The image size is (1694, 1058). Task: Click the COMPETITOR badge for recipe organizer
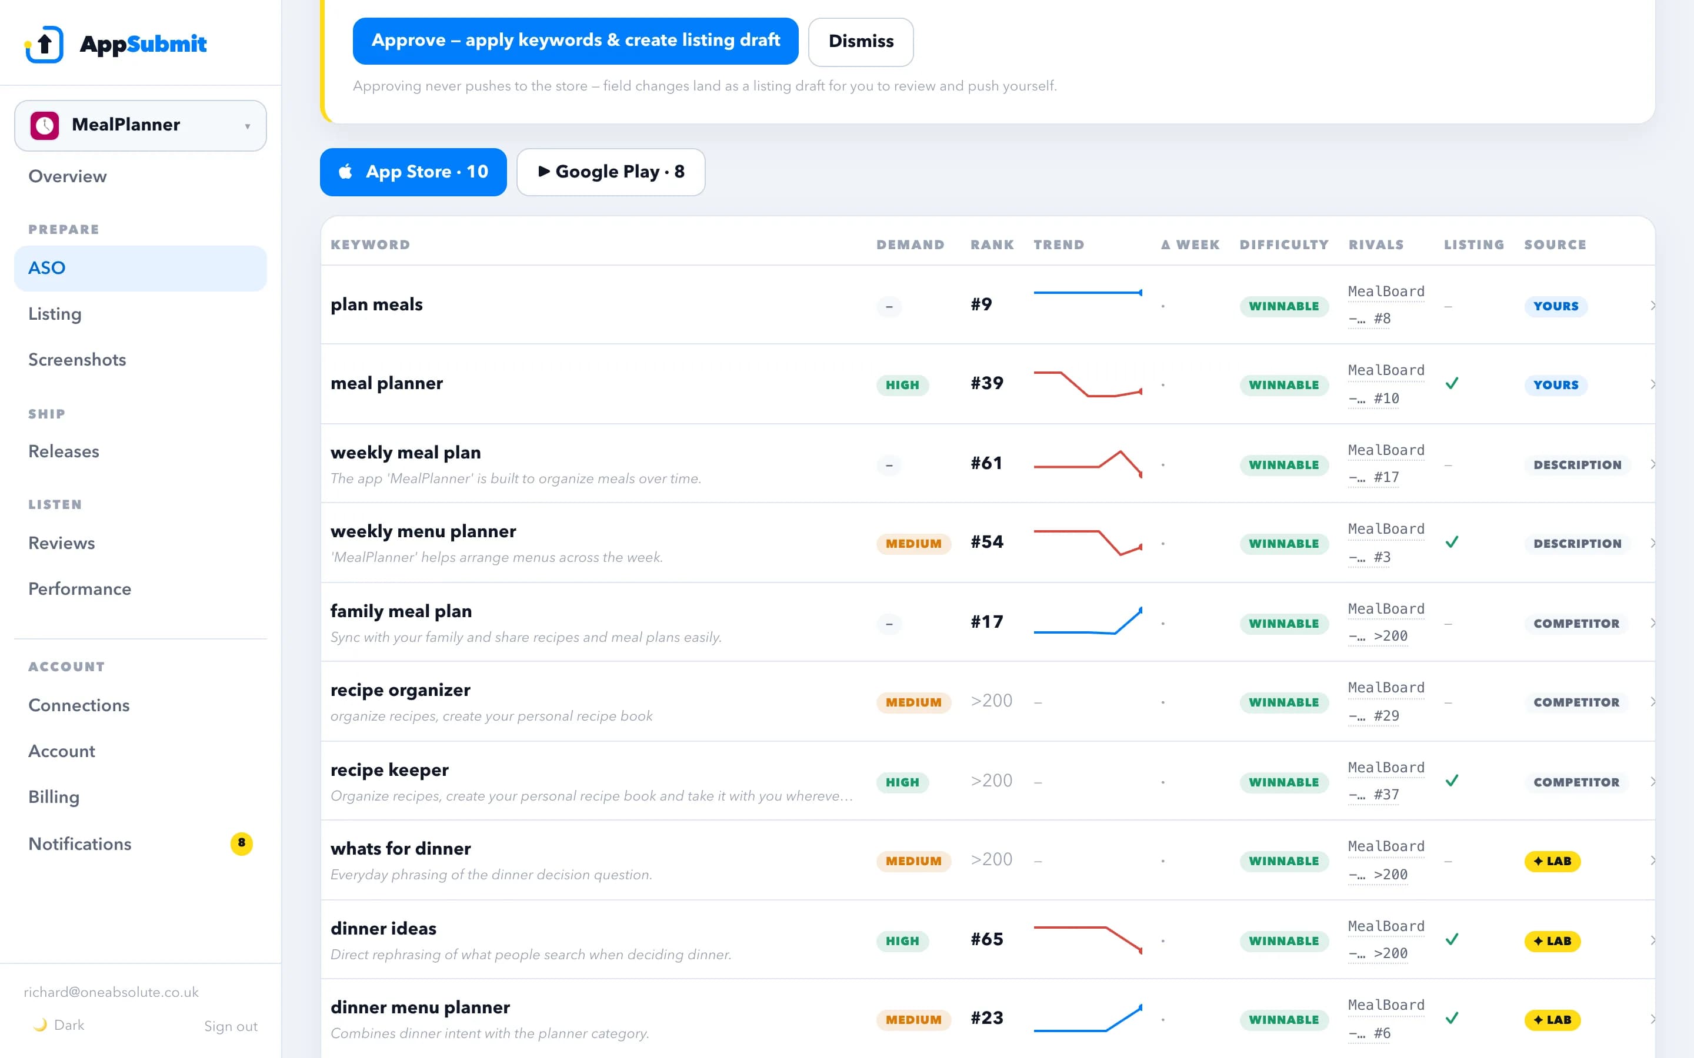click(x=1576, y=702)
